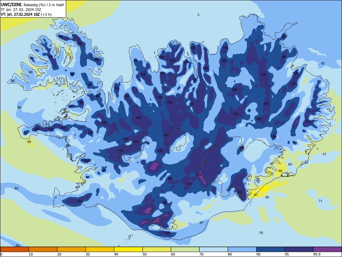
Task: Click the map value '48' in the yellow area
Action: [x=280, y=171]
